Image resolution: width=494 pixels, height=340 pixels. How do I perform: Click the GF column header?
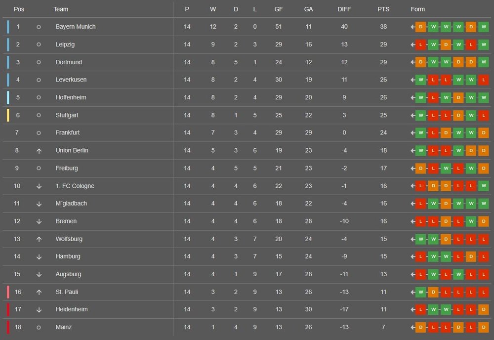(279, 9)
